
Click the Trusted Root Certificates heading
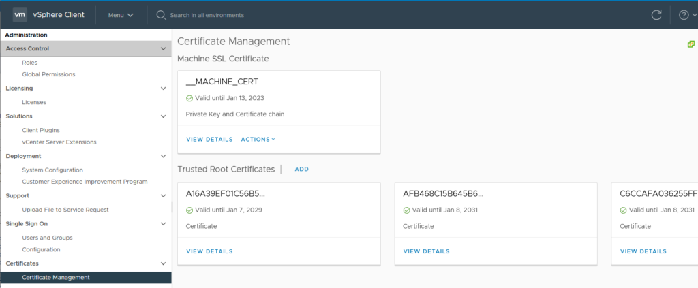point(226,170)
